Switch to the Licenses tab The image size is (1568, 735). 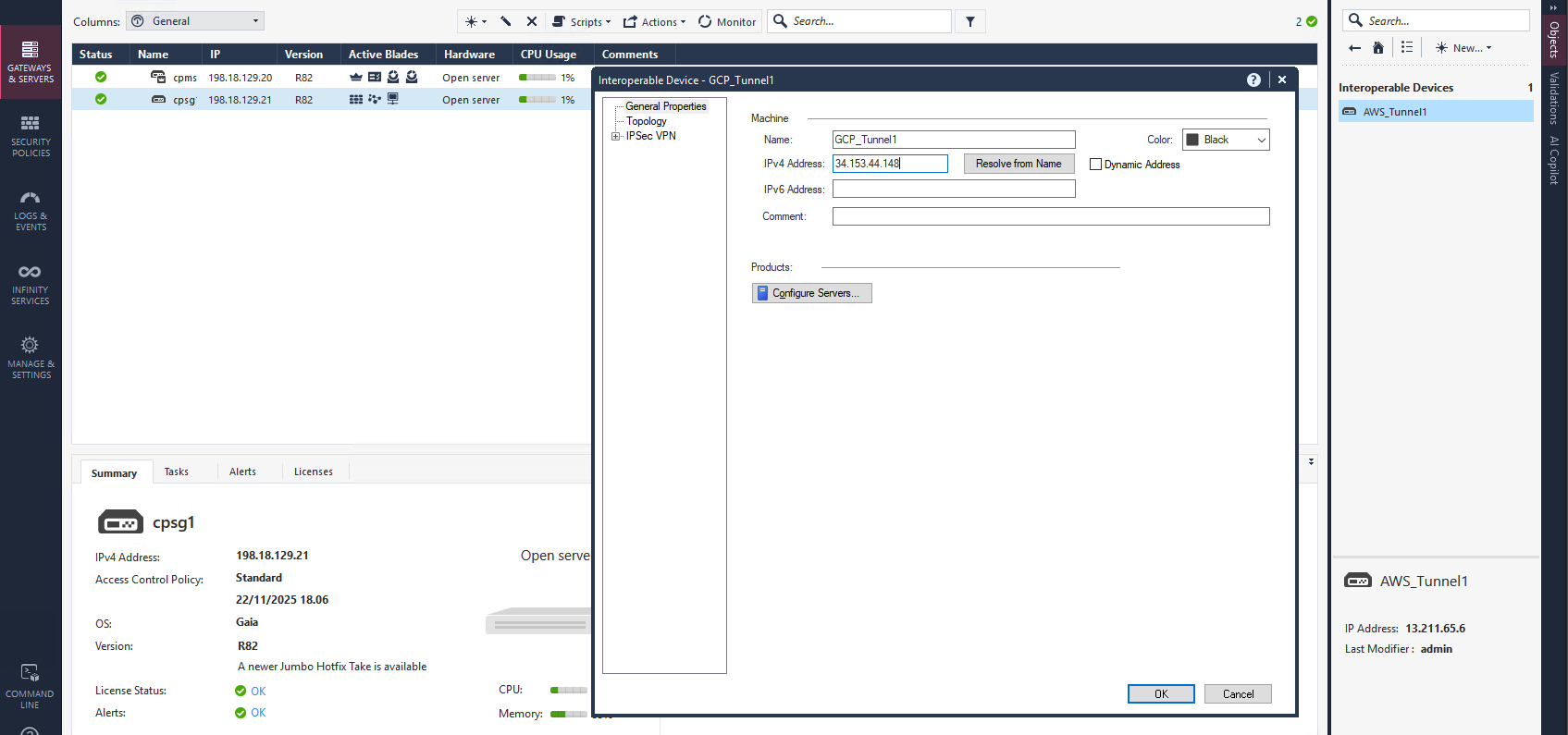[x=313, y=472]
